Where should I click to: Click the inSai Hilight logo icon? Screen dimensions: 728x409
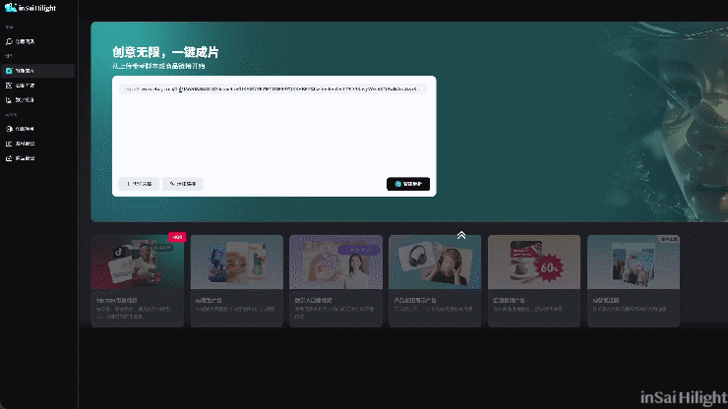coord(10,8)
